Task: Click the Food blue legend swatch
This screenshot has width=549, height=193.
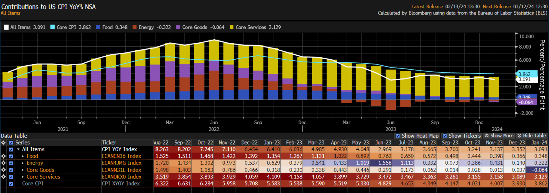Action: (98, 27)
